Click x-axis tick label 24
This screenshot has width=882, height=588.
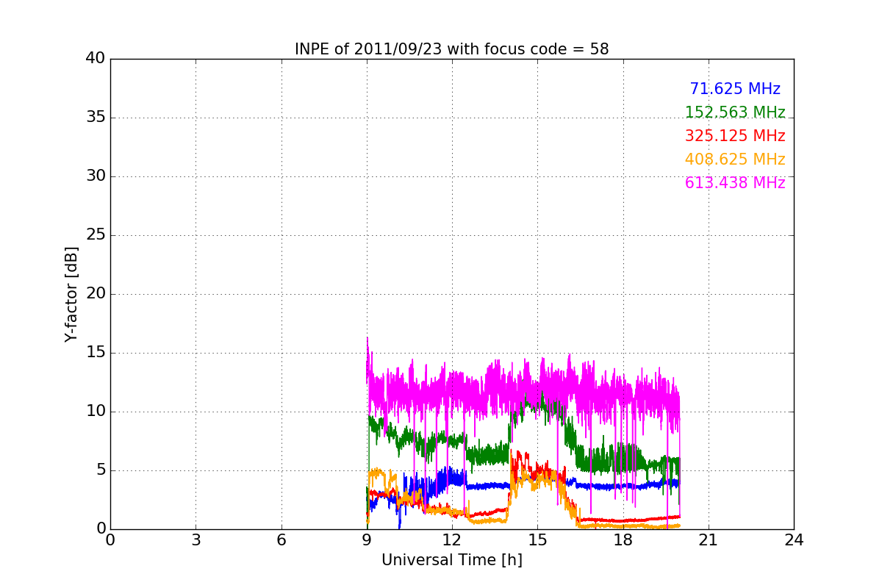(794, 540)
